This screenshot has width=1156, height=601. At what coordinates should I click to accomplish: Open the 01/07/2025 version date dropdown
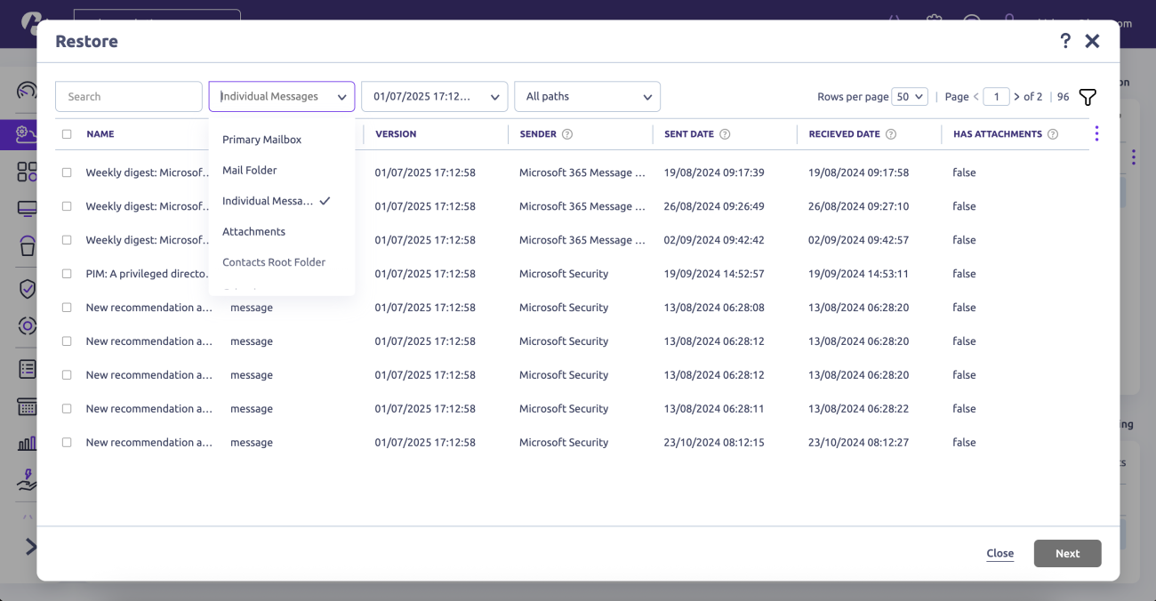[x=434, y=96]
